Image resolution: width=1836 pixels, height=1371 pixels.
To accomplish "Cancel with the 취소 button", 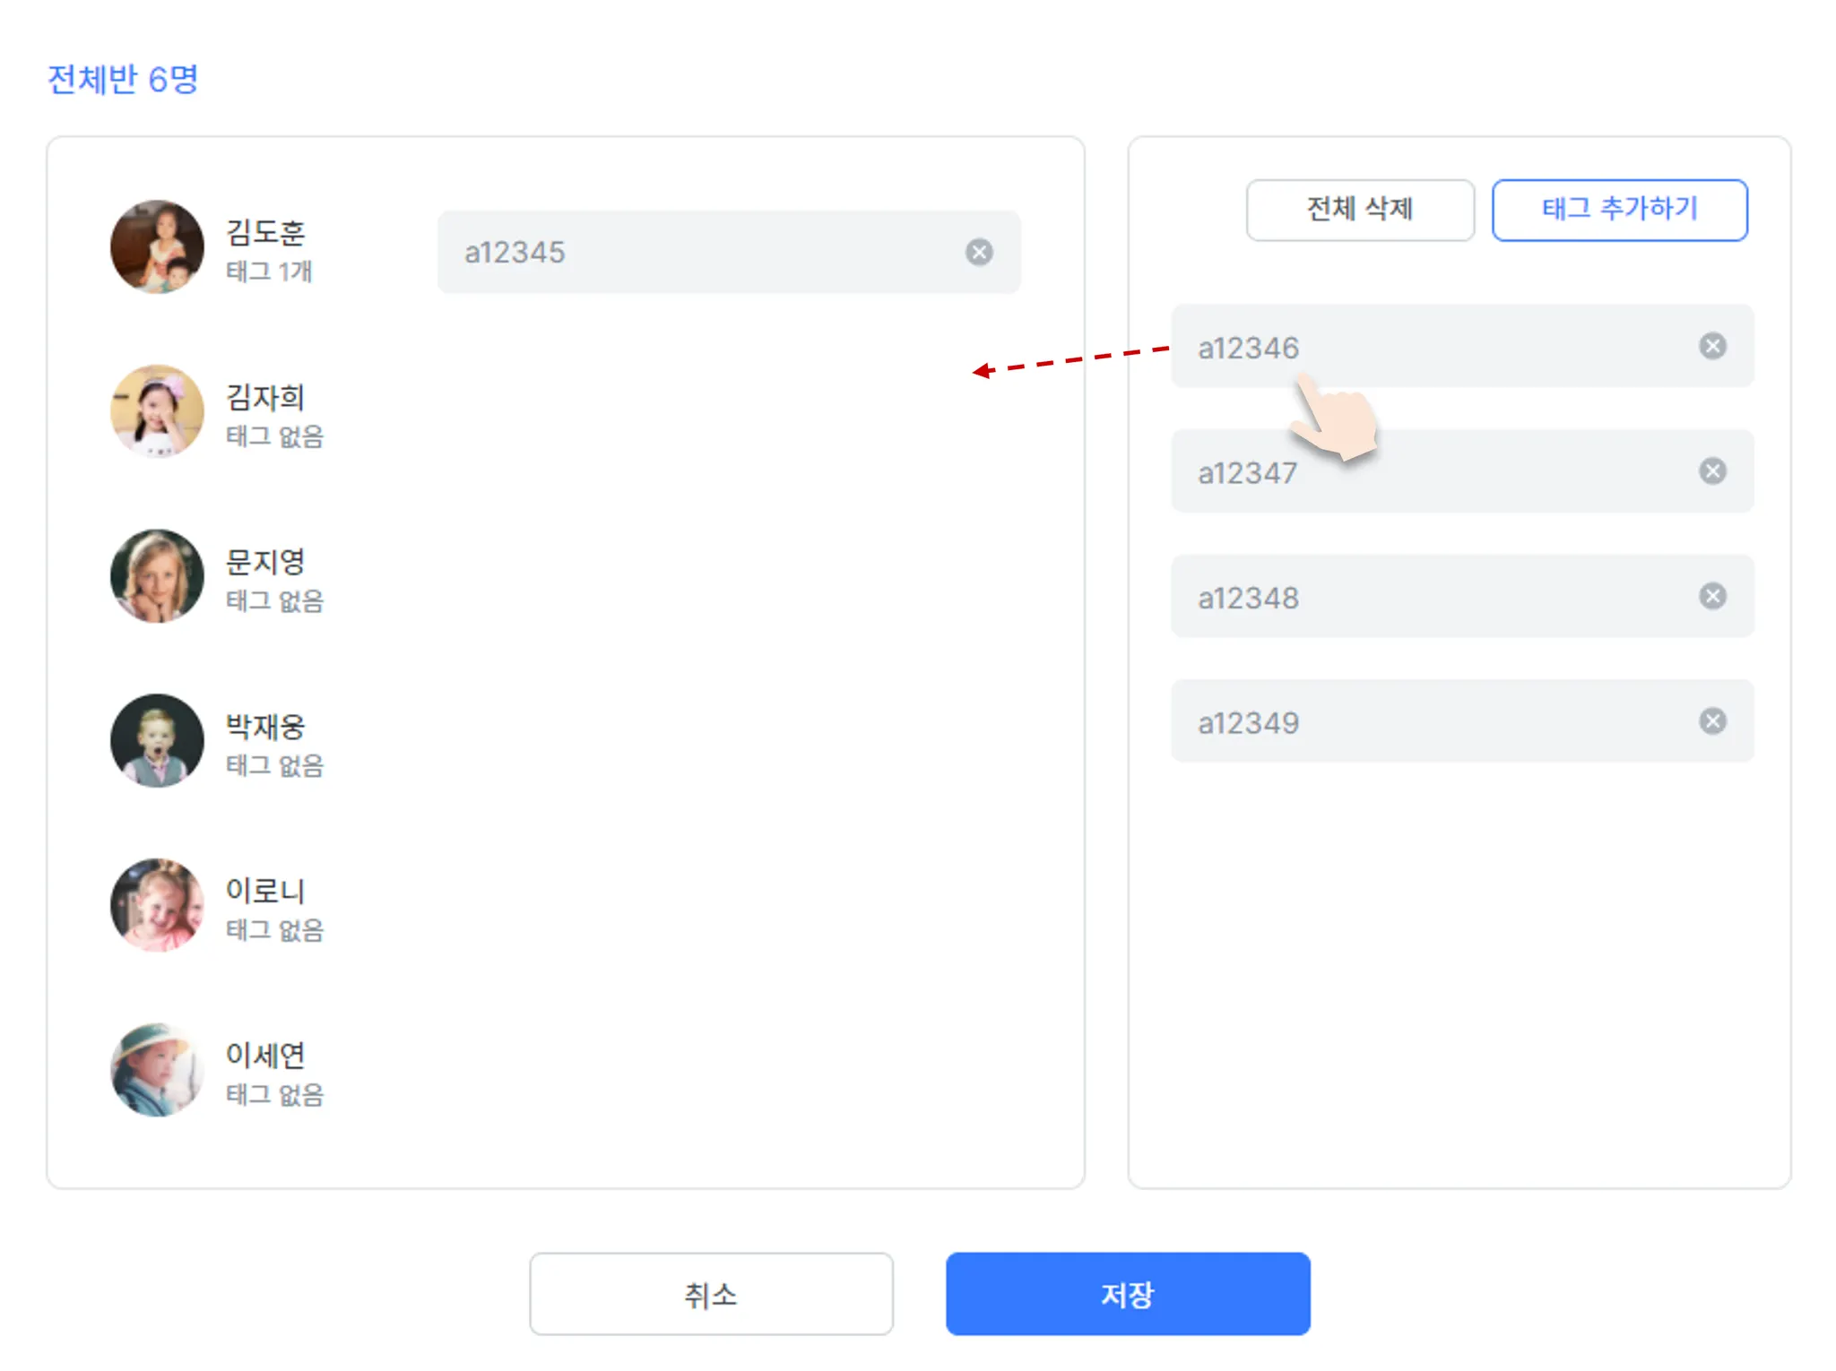I will pyautogui.click(x=711, y=1294).
